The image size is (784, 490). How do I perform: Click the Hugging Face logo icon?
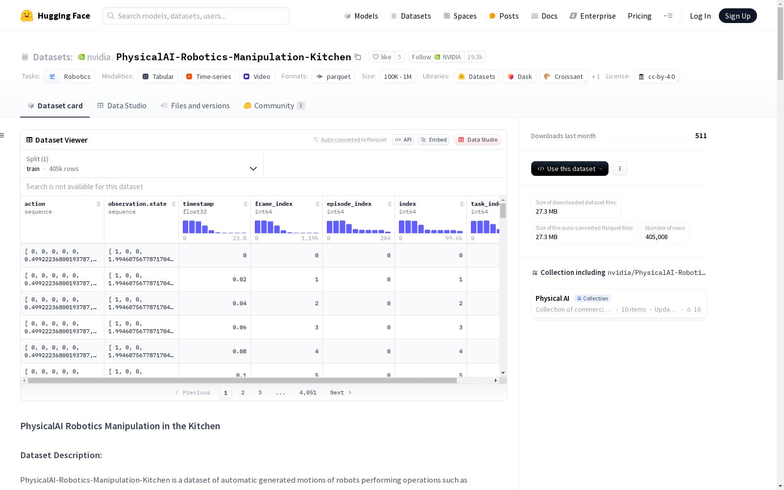coord(27,16)
